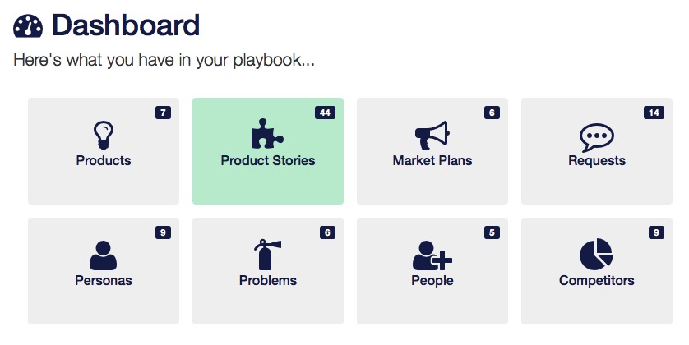Image resolution: width=689 pixels, height=345 pixels.
Task: Click the 44 count badge
Action: (325, 113)
